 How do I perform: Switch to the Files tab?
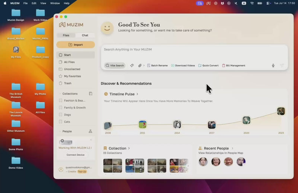(x=66, y=35)
